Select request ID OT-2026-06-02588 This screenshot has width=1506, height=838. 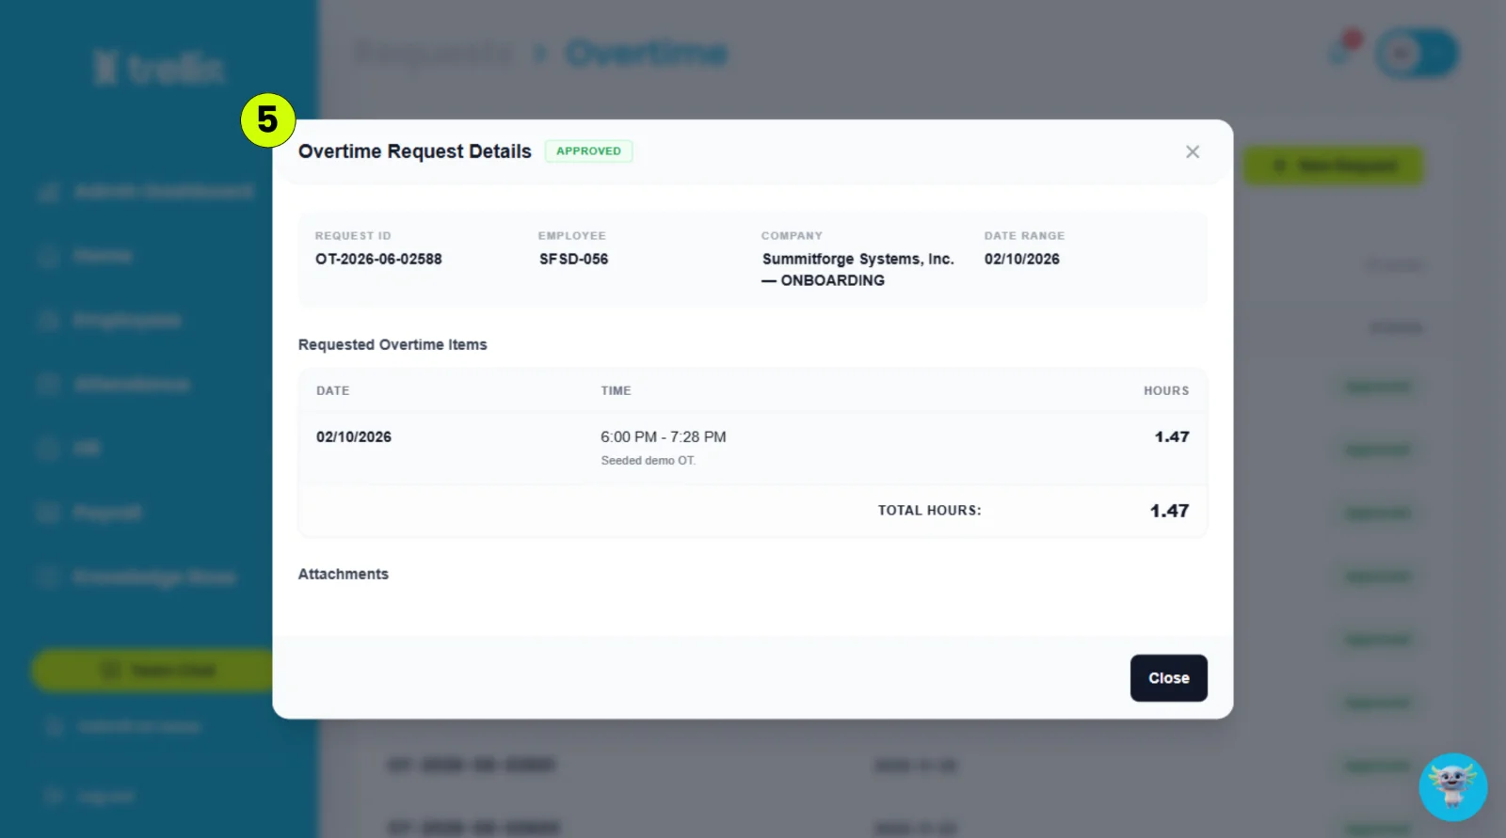click(378, 259)
